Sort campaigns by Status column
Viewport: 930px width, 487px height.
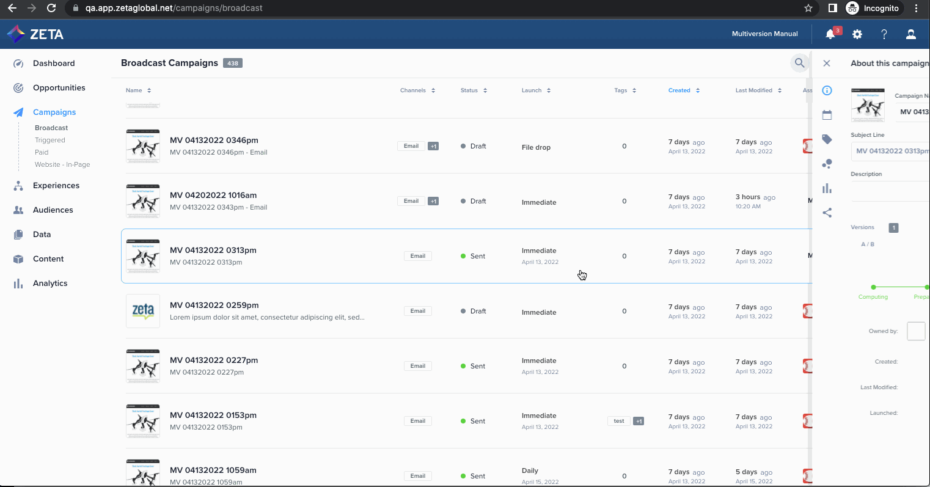(474, 90)
